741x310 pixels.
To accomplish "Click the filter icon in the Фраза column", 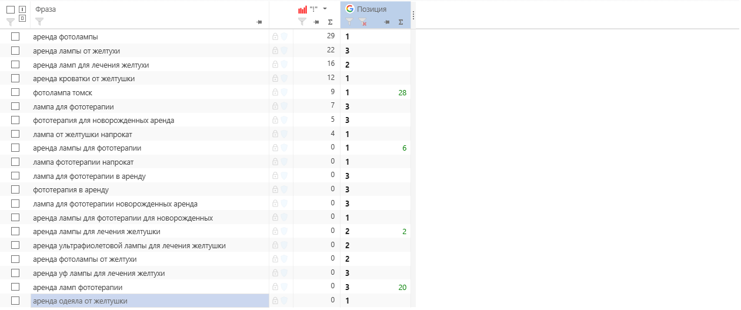I will (39, 22).
